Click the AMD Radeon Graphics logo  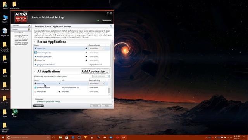21,17
